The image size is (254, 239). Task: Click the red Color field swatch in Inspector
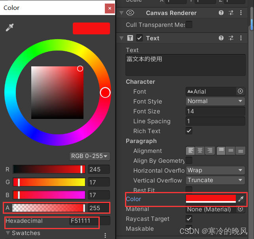[x=211, y=199]
